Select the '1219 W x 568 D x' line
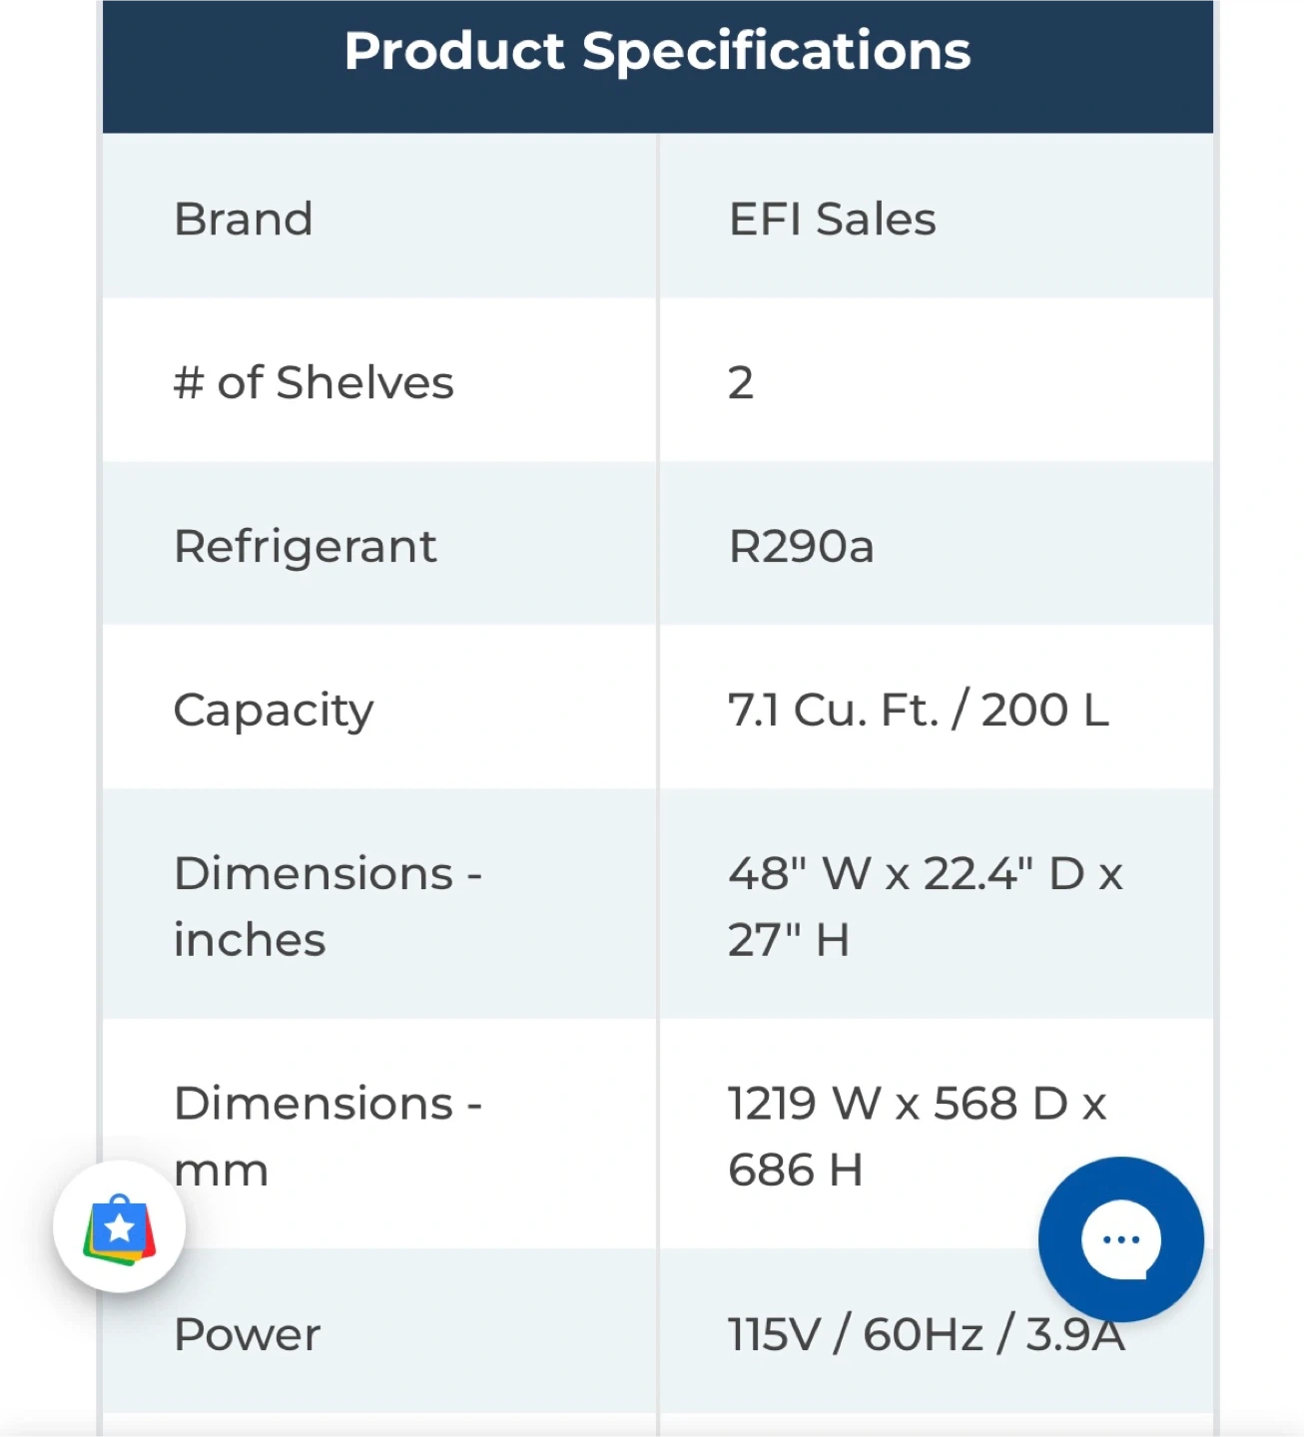This screenshot has height=1437, width=1304. 917,1105
